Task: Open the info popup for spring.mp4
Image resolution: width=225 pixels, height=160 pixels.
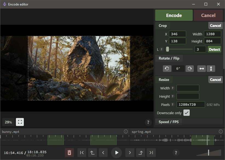Action: tap(221, 131)
